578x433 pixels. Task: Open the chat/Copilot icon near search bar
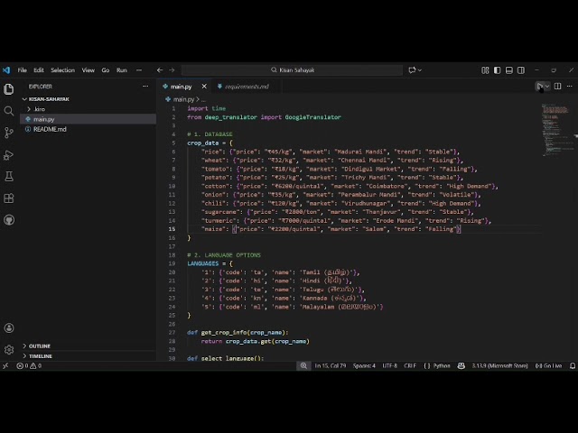coord(412,70)
